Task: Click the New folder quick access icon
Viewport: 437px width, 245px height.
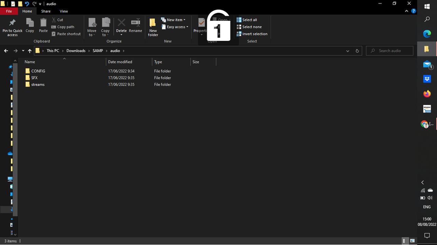Action: click(x=20, y=4)
